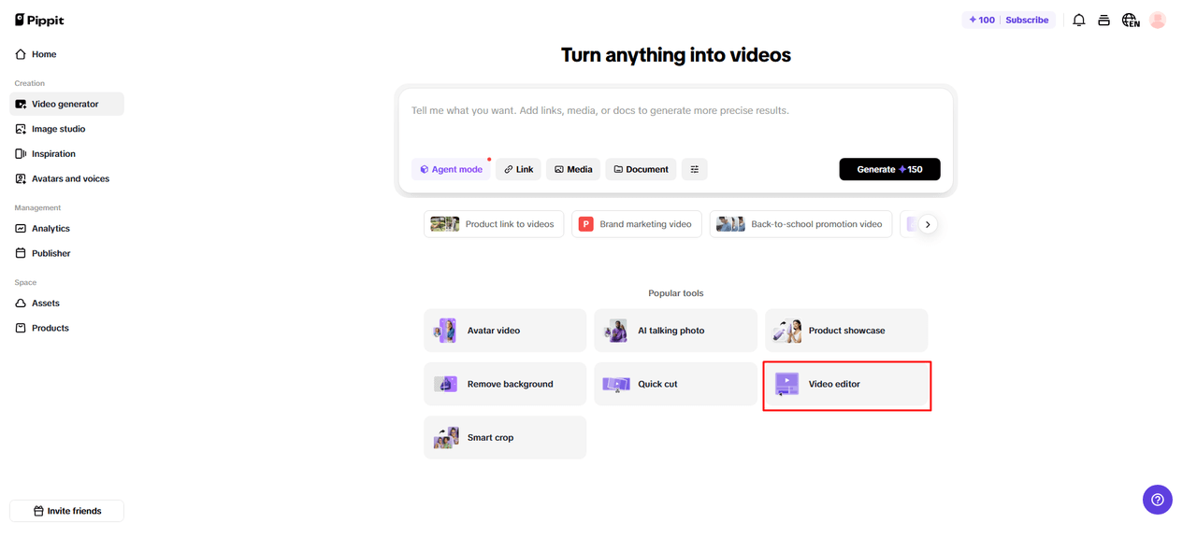Click the Pippit logo
This screenshot has height=537, width=1197.
pyautogui.click(x=39, y=20)
